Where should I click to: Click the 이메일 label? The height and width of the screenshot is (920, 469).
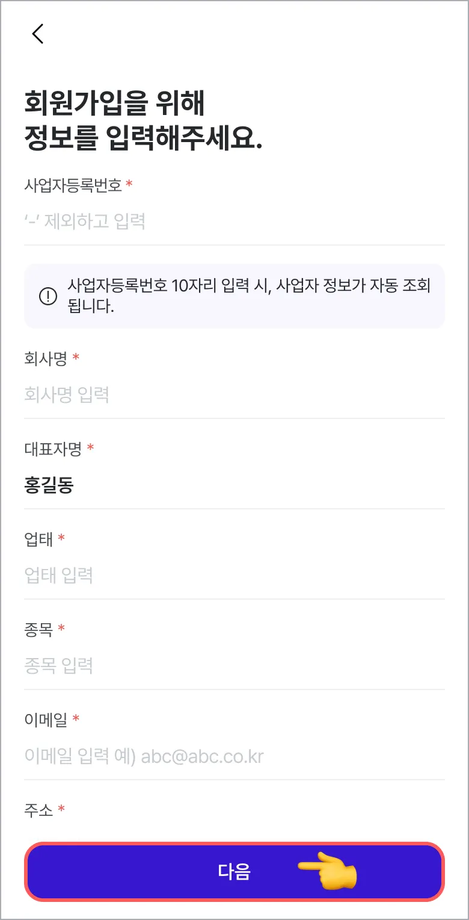coord(46,720)
